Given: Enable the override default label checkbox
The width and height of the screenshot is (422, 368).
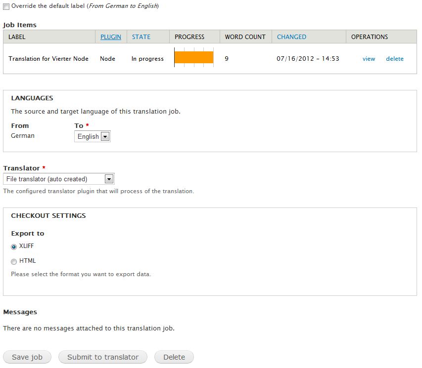Looking at the screenshot, I should pyautogui.click(x=6, y=7).
